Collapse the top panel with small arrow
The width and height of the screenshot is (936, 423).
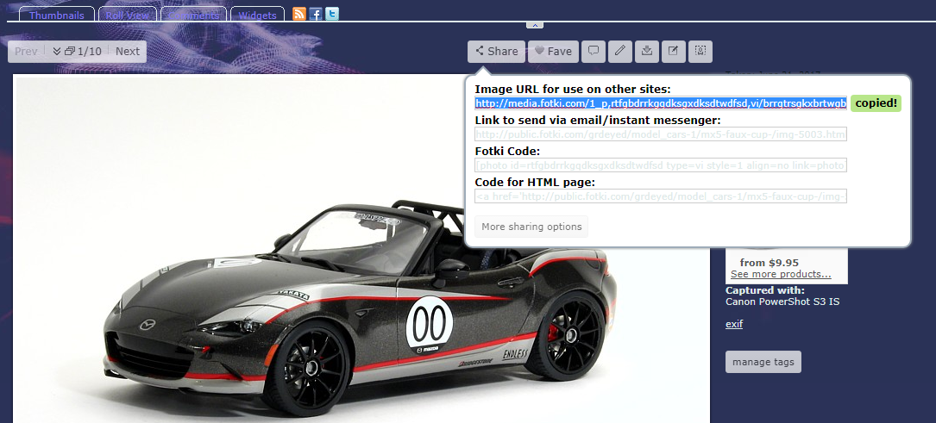click(534, 25)
